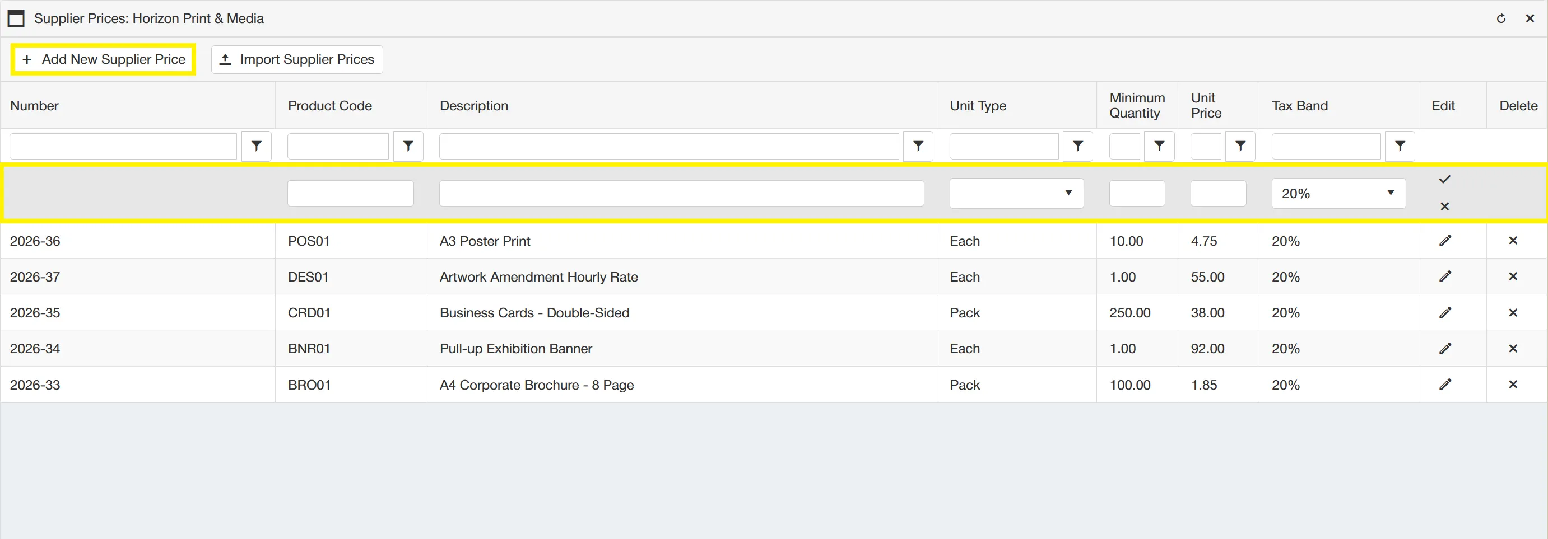This screenshot has width=1548, height=539.
Task: Focus the new row Unit Price field
Action: pyautogui.click(x=1218, y=193)
